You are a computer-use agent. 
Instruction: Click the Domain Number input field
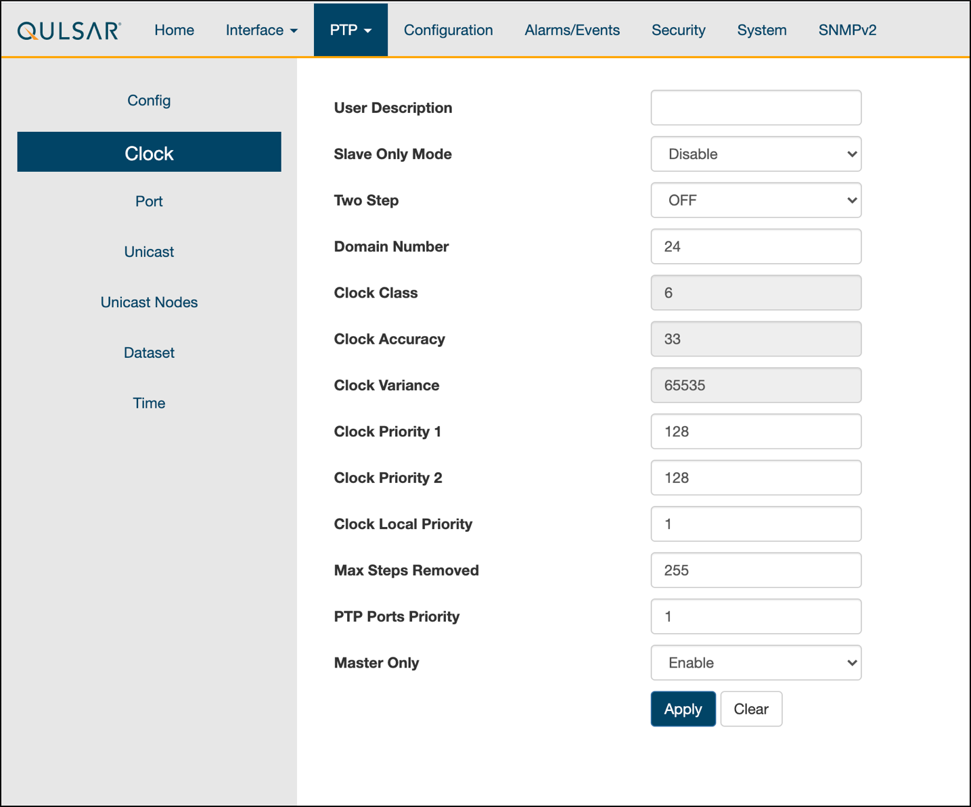(x=755, y=247)
